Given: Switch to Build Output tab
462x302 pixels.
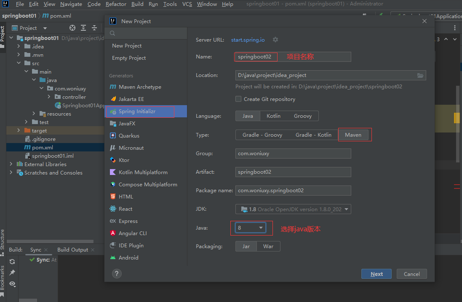Looking at the screenshot, I should (x=72, y=249).
